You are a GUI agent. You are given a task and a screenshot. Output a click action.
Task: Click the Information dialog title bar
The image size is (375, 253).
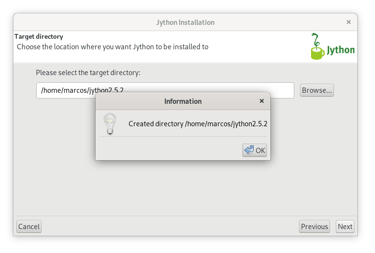point(182,101)
